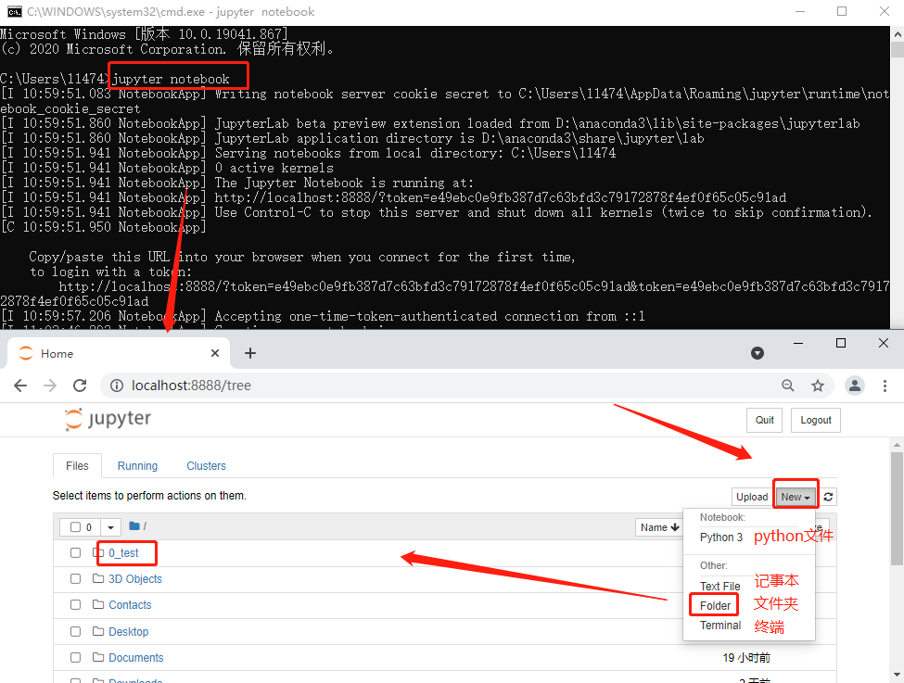904x683 pixels.
Task: Open the 3D Objects folder
Action: 135,578
